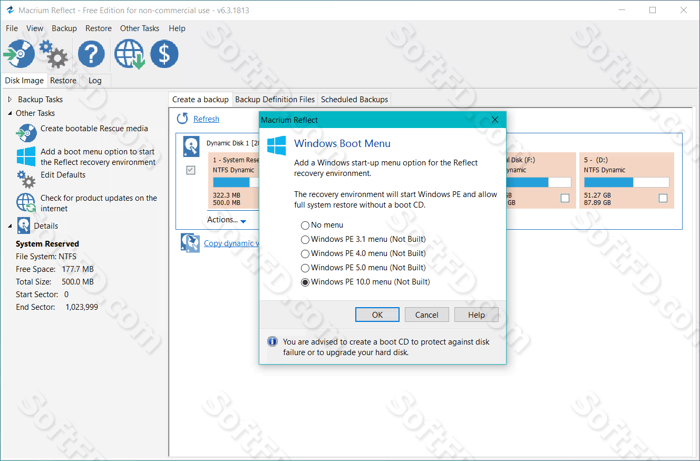Click the Help button in dialog
The image size is (700, 461).
tap(477, 315)
